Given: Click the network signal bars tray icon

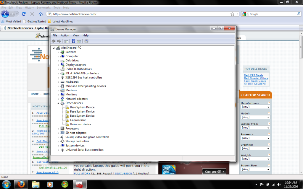Looking at the screenshot, I should (x=273, y=185).
